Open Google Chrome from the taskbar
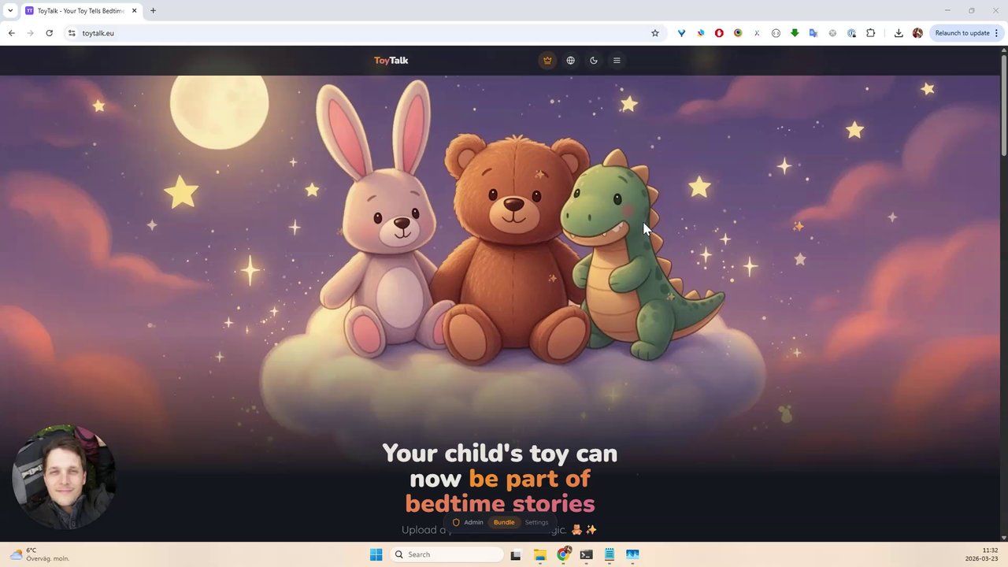Screen dimensions: 1008x567 (x=563, y=554)
